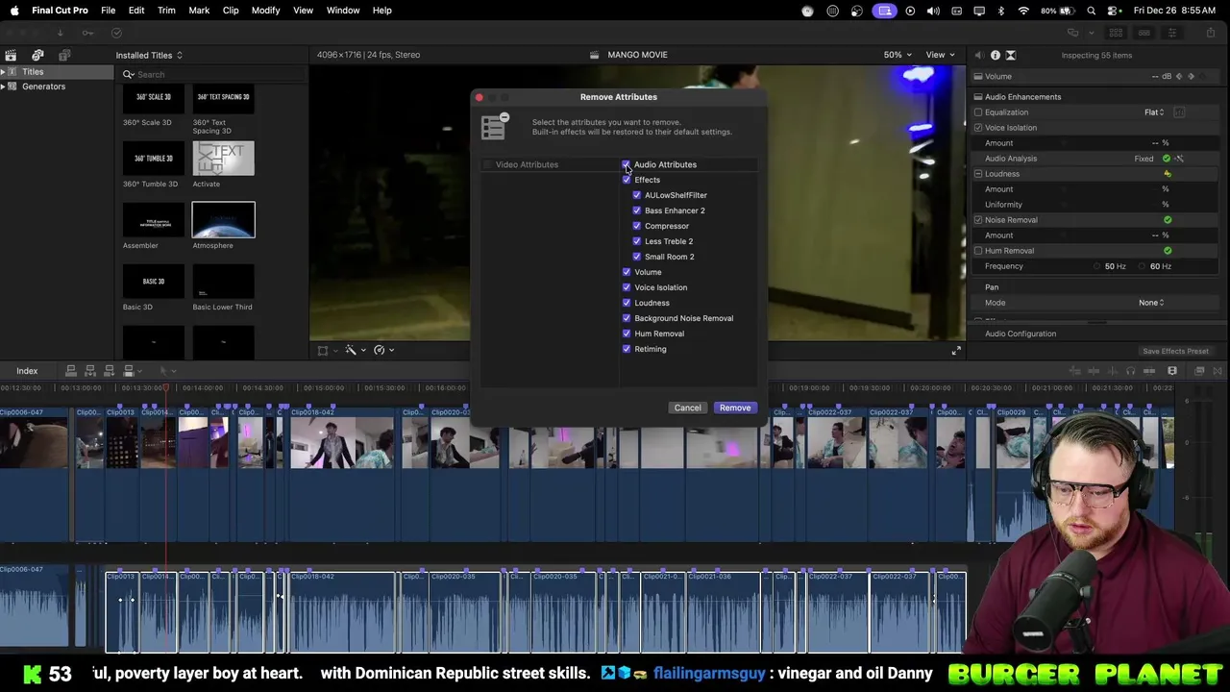Uncheck the Volume attribute checkbox
The width and height of the screenshot is (1230, 692).
[627, 272]
